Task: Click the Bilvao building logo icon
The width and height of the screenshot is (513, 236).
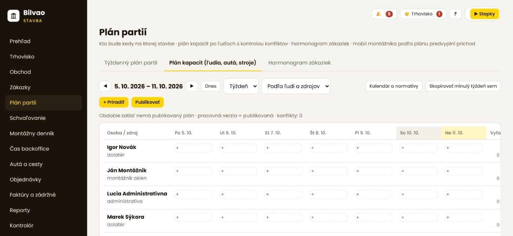Action: (x=14, y=16)
